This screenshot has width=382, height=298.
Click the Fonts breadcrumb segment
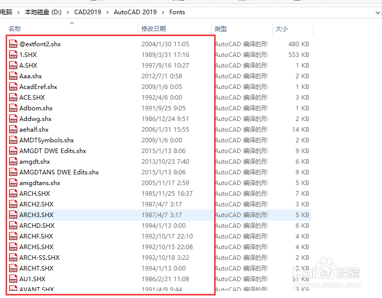[177, 12]
